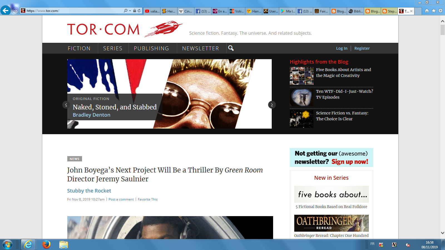Click Stubby the Rocket author link
This screenshot has height=250, width=445.
[89, 191]
